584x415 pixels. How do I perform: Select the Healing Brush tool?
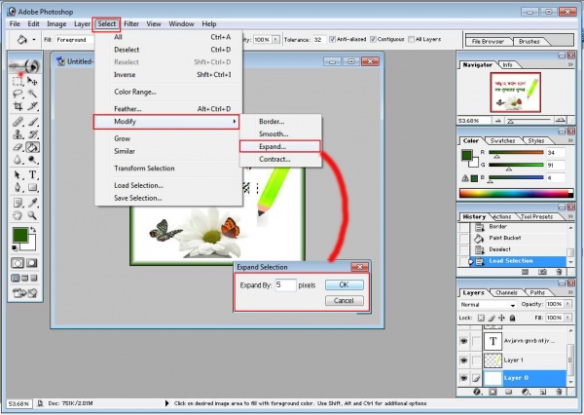pyautogui.click(x=18, y=122)
